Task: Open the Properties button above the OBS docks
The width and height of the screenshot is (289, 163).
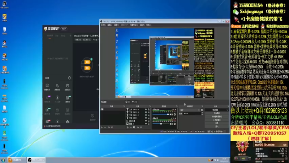Action: click(128, 102)
